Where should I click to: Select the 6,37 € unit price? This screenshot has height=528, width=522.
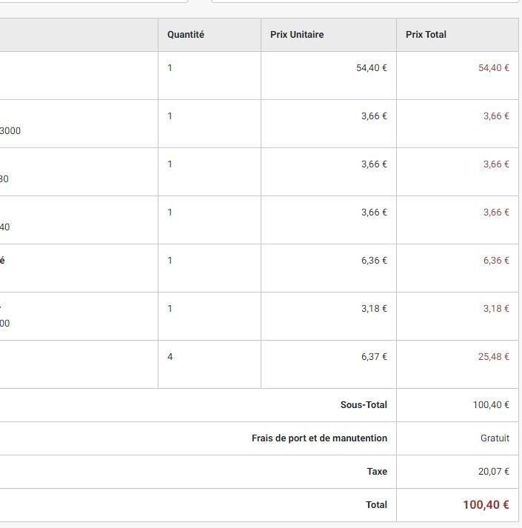tap(374, 357)
